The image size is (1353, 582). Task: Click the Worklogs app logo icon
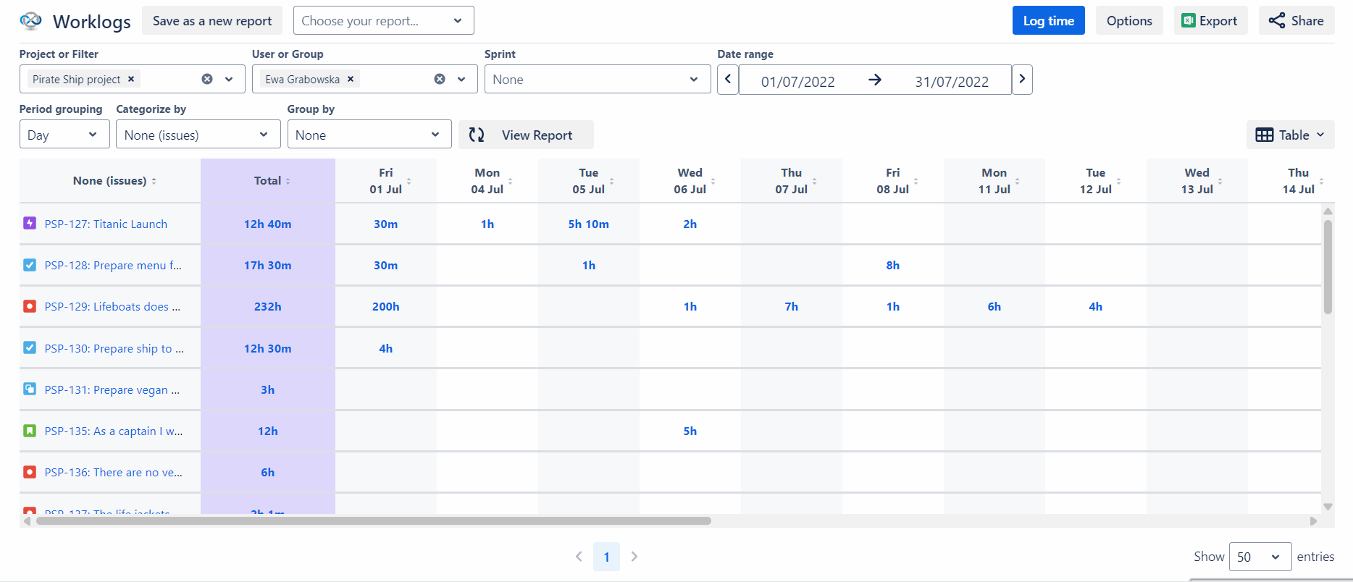(30, 21)
